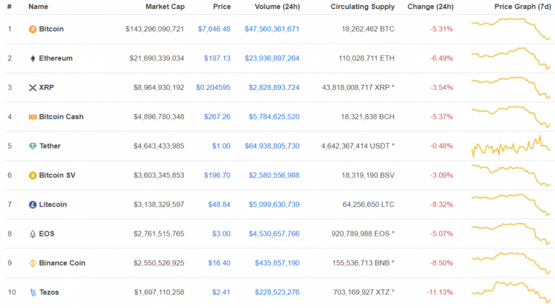Select supply 18,262,462 BTC
Screen dimensions: 555x308
pyautogui.click(x=368, y=29)
